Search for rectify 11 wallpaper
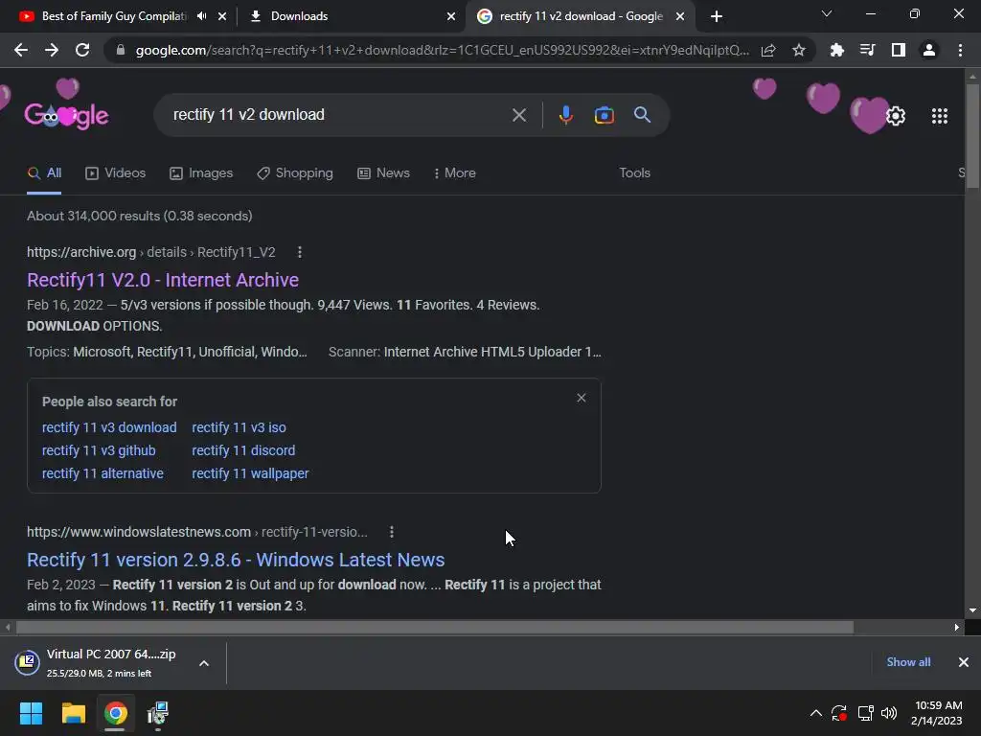 coord(250,473)
